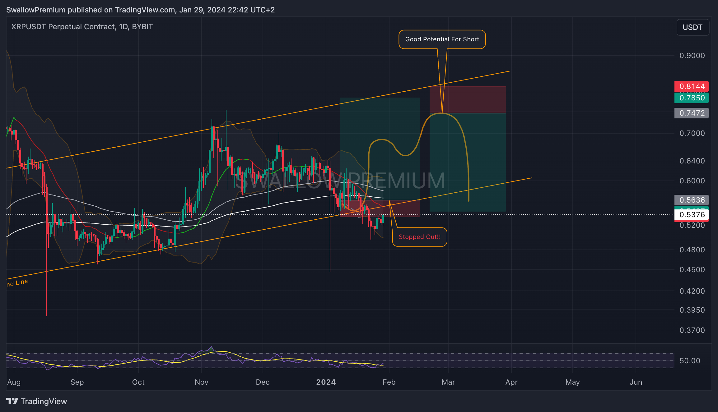The width and height of the screenshot is (718, 412).
Task: Click the partial 'nd Line' trend label
Action: [17, 283]
